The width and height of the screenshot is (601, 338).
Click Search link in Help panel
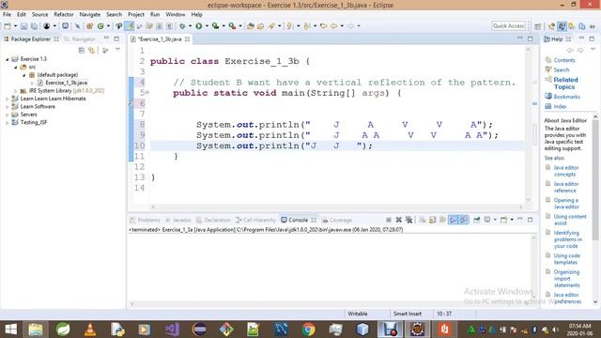point(562,69)
